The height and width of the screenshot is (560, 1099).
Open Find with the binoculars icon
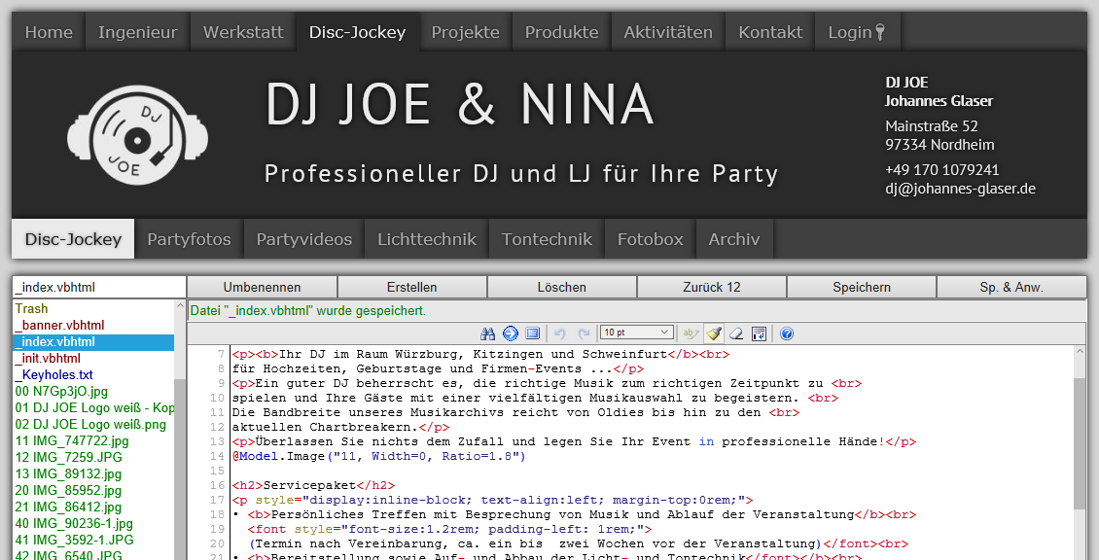[x=488, y=332]
